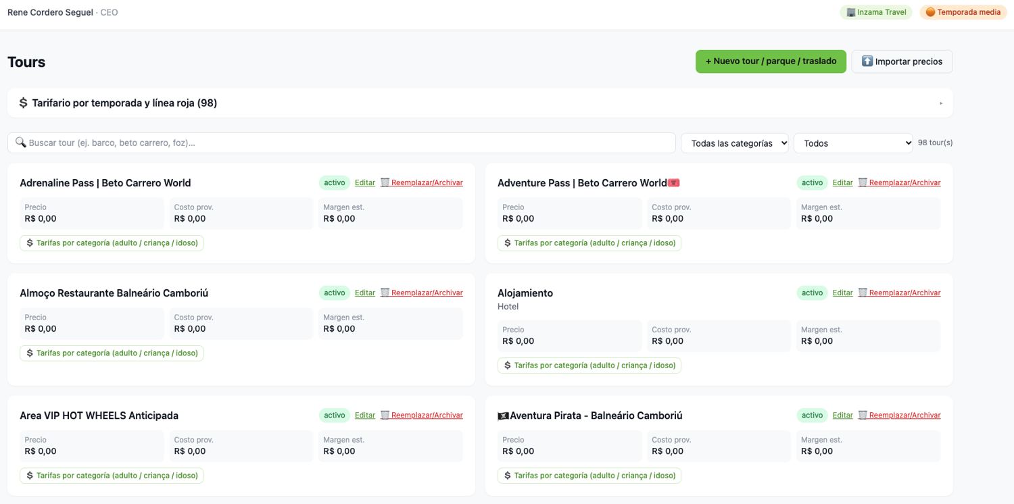The height and width of the screenshot is (504, 1014).
Task: Expand tarifas por categoría for Area VIP HOT WHEELS
Action: [112, 476]
